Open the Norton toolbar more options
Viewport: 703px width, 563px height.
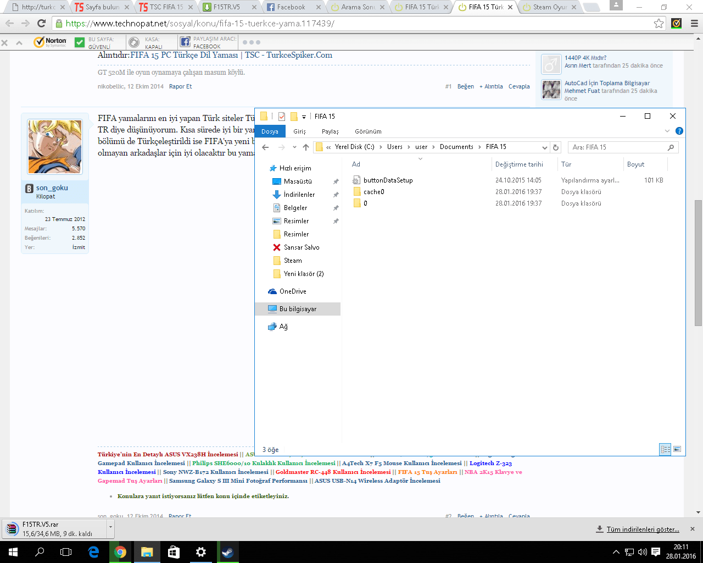point(251,42)
